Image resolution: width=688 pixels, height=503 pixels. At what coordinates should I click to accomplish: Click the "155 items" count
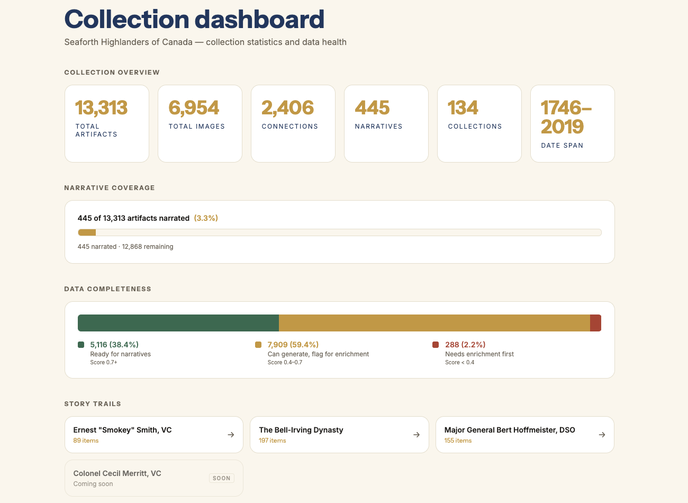(458, 441)
